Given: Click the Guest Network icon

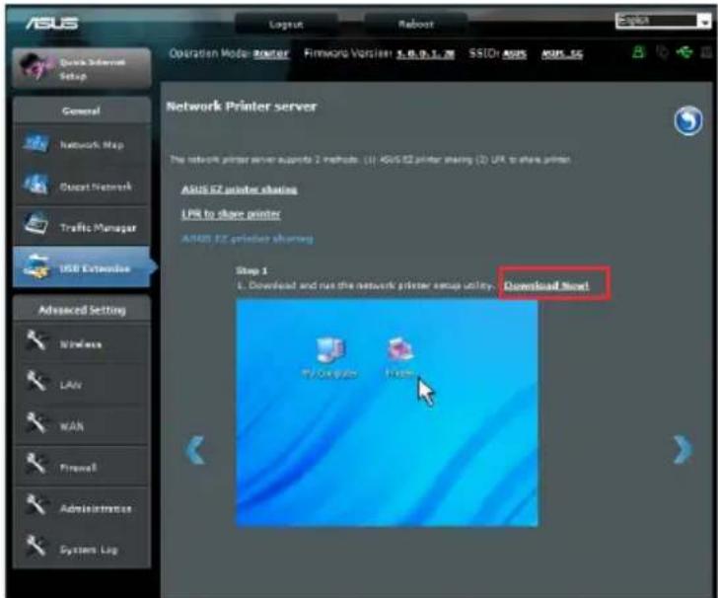Looking at the screenshot, I should coord(36,185).
